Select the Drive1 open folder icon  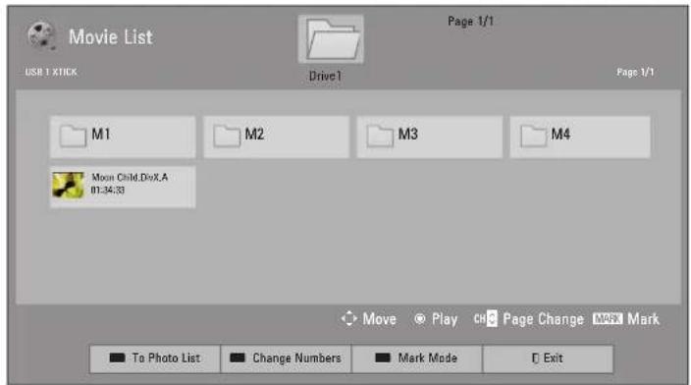pyautogui.click(x=331, y=39)
